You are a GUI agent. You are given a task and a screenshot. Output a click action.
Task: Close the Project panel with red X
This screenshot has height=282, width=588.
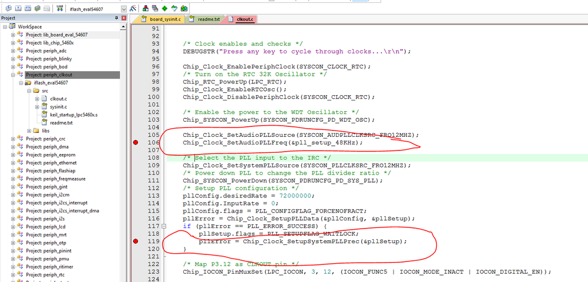pyautogui.click(x=123, y=18)
